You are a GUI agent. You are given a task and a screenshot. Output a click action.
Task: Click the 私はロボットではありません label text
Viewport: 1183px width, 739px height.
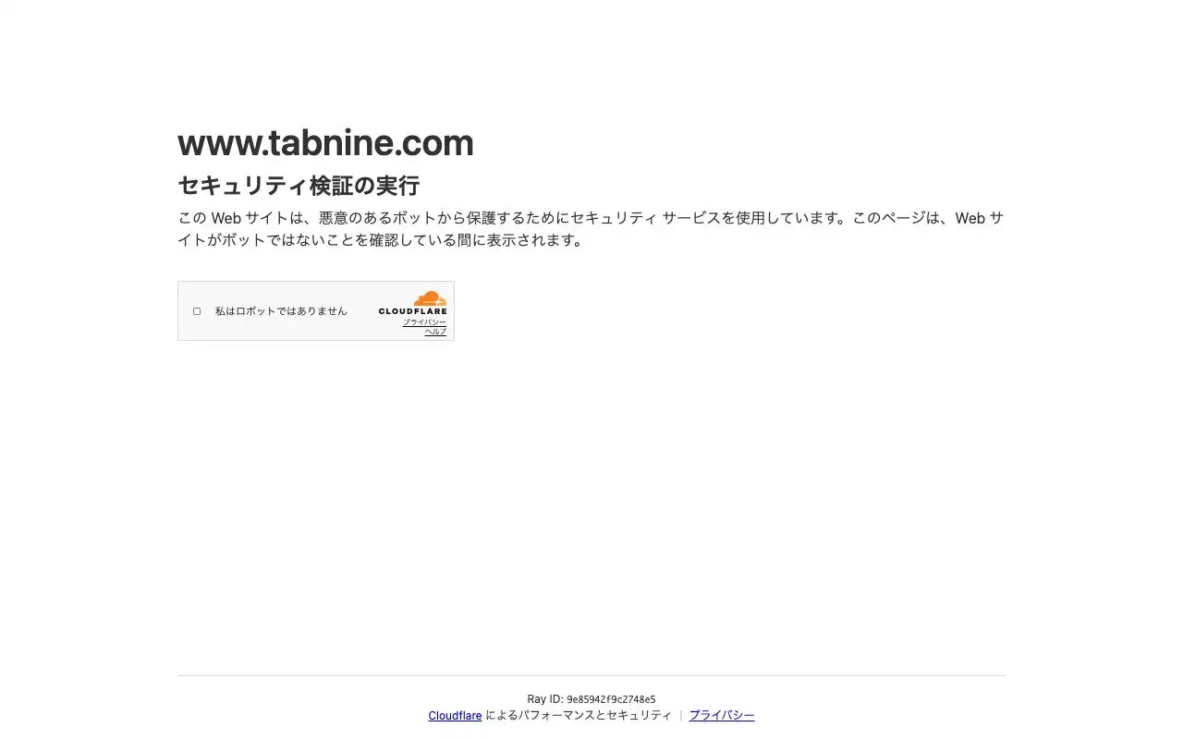[x=281, y=311]
